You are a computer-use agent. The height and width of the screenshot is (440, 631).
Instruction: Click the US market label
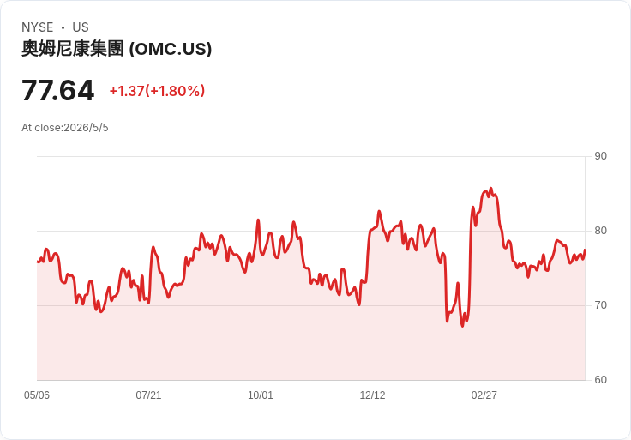pos(81,27)
